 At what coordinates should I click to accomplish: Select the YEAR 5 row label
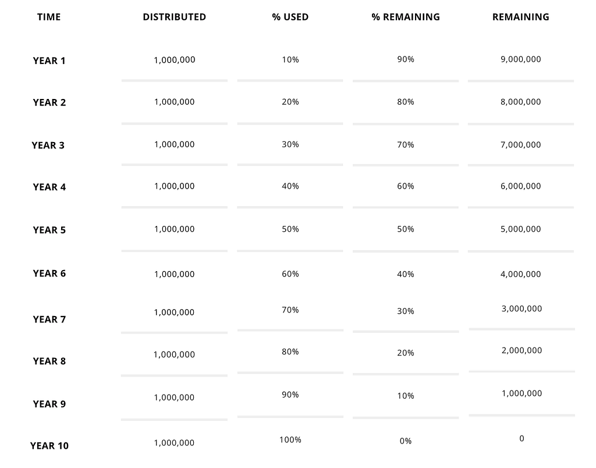click(49, 231)
